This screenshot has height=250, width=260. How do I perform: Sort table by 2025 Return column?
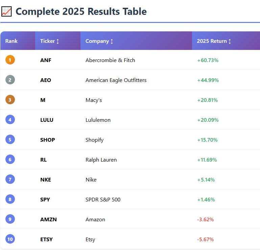(214, 41)
